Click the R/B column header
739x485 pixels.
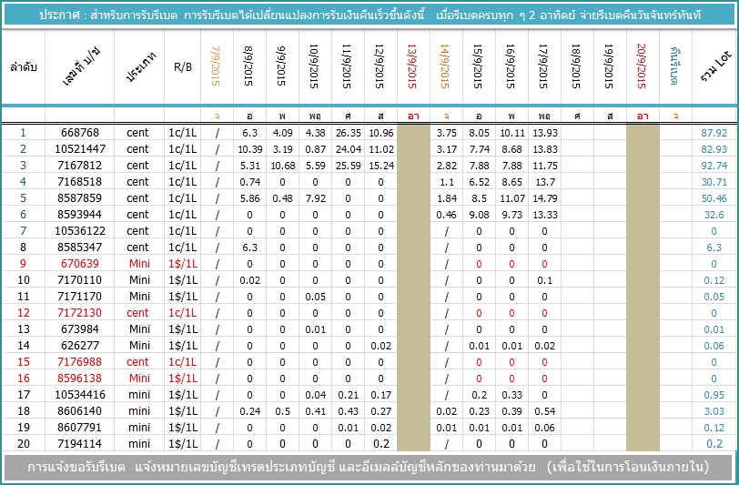pyautogui.click(x=182, y=67)
